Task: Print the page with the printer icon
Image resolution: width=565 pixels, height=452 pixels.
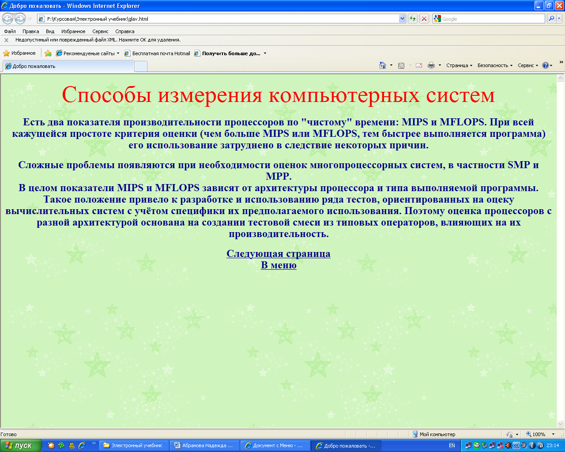Action: [x=431, y=65]
